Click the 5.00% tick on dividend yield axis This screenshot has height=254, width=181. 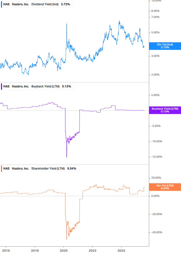pos(155,33)
